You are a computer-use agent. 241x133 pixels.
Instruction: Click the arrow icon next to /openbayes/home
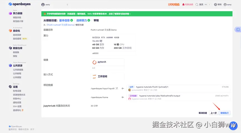(x=123, y=97)
